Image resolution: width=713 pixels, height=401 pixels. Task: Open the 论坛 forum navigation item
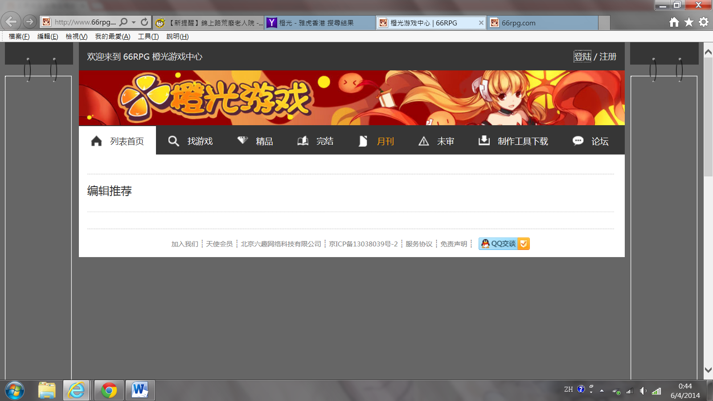[600, 141]
